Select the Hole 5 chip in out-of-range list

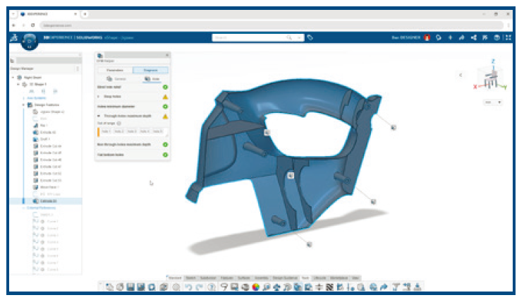[157, 131]
